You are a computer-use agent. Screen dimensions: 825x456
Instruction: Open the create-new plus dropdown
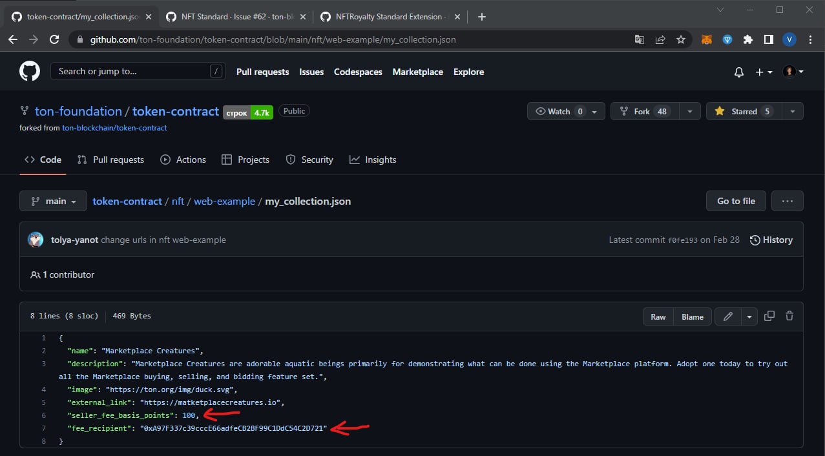point(764,72)
